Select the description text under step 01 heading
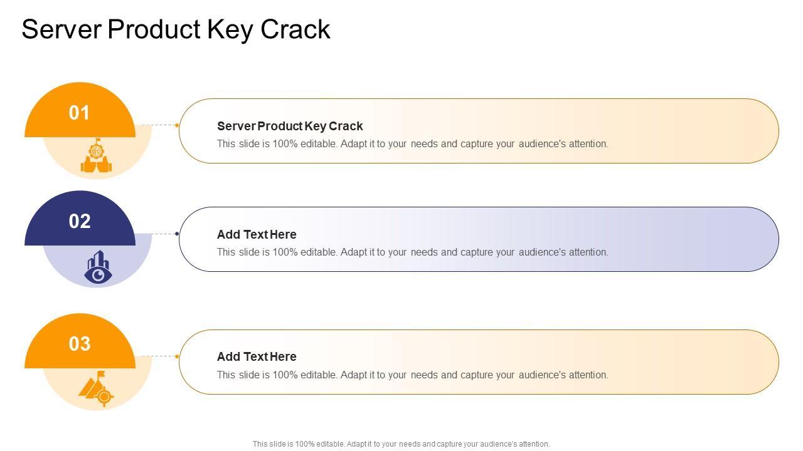 pyautogui.click(x=412, y=144)
